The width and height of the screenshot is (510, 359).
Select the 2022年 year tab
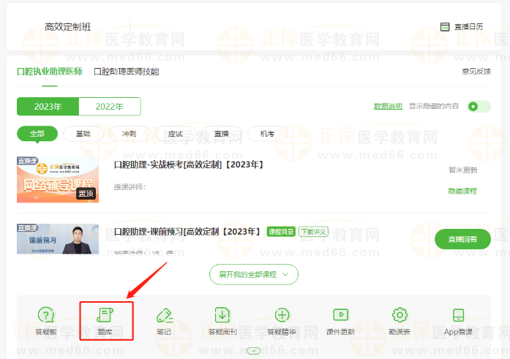point(109,107)
